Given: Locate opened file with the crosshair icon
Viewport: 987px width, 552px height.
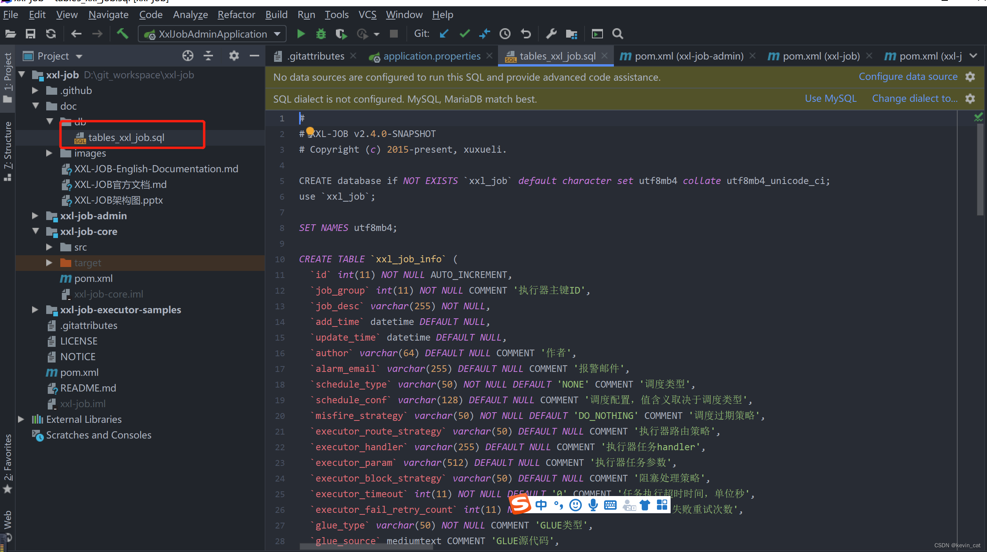Looking at the screenshot, I should click(x=188, y=56).
